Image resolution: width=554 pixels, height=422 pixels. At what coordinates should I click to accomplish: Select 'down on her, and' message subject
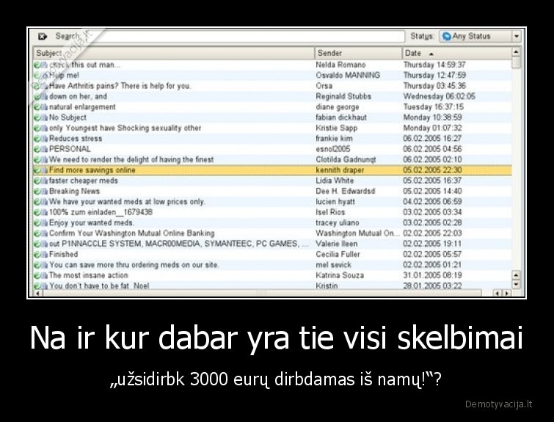coord(78,96)
